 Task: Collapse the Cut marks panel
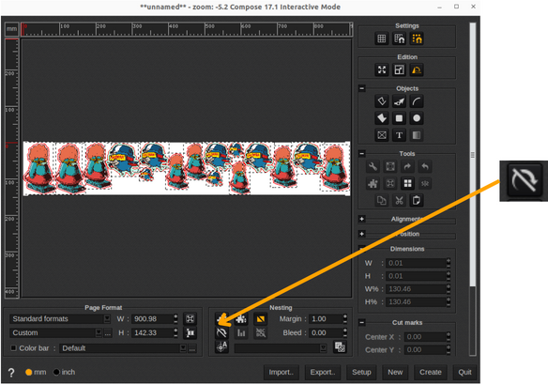[361, 322]
